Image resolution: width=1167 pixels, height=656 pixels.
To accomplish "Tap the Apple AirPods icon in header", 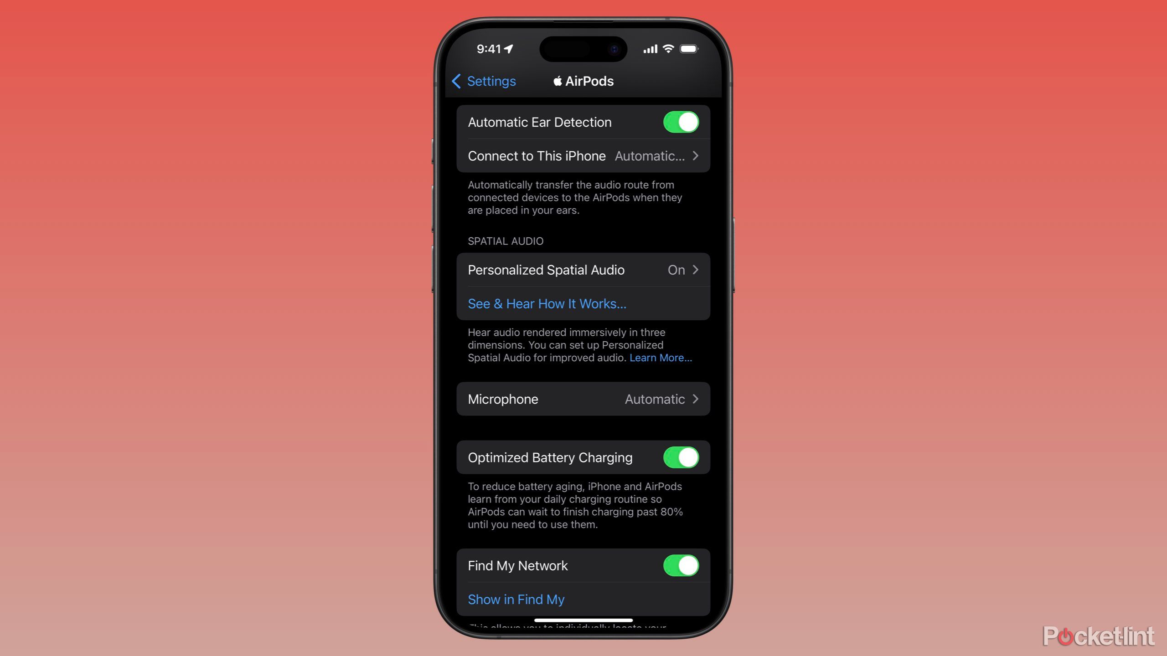I will coord(558,81).
